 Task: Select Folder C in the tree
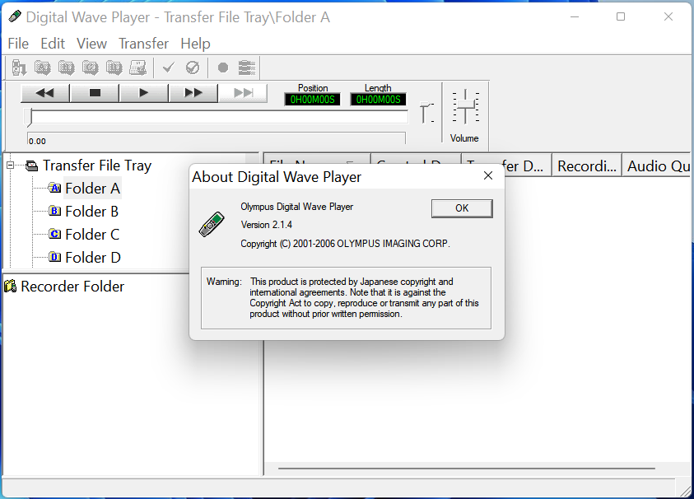(92, 235)
